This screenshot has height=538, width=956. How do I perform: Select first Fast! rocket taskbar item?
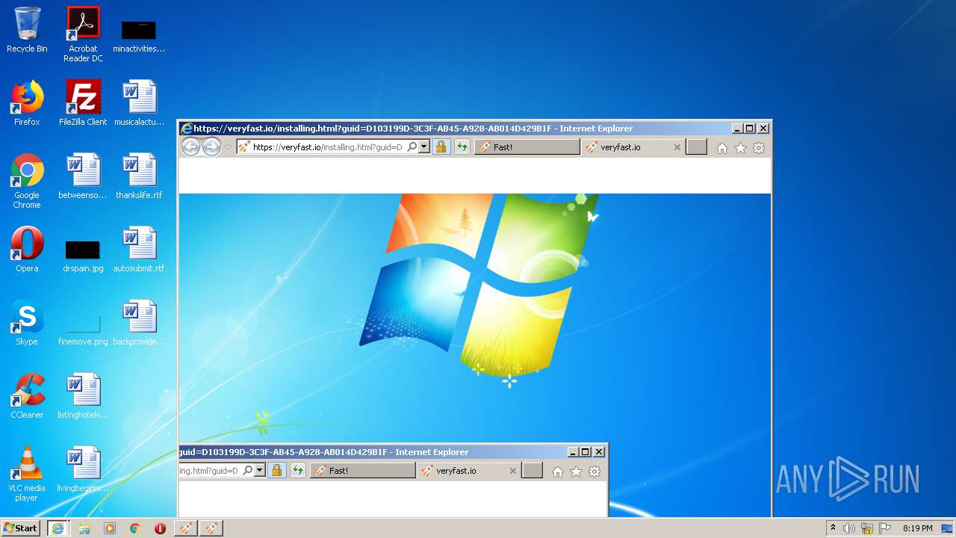186,528
